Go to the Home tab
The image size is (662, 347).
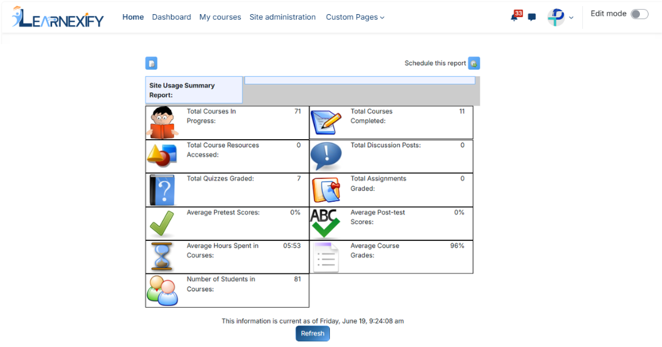click(x=133, y=17)
